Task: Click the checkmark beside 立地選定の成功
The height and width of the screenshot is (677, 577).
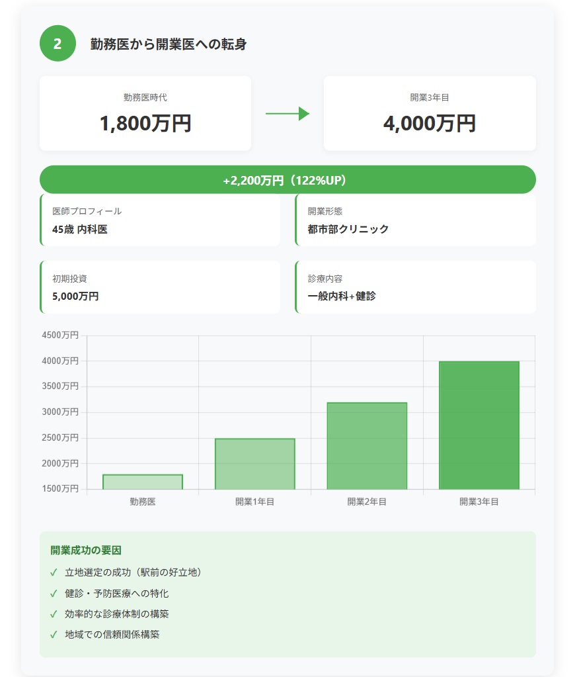Action: coord(54,572)
